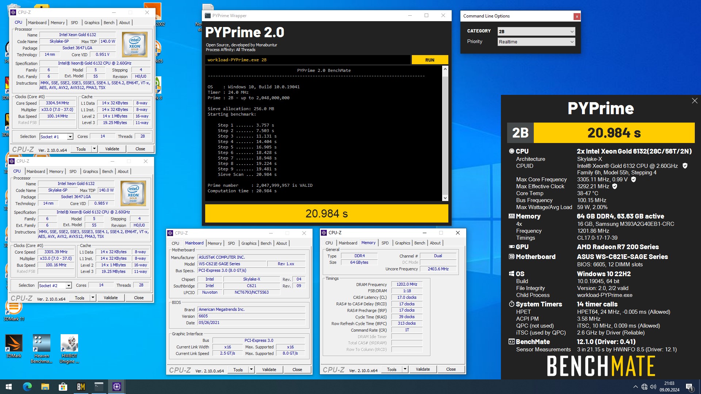Close the Command Line Options window
This screenshot has height=394, width=701.
pyautogui.click(x=576, y=16)
